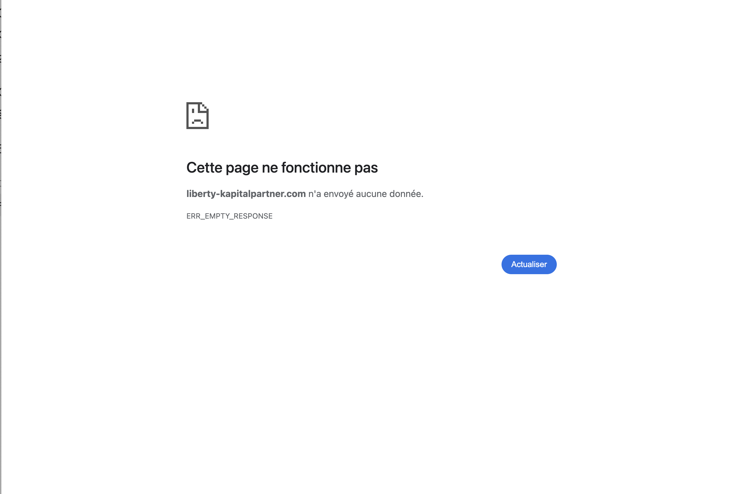
Task: Select the frowning document pixel icon
Action: point(197,115)
